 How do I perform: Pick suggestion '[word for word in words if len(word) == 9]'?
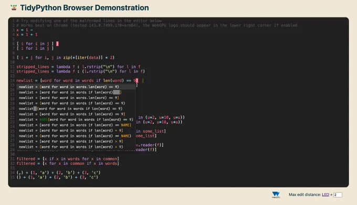coord(76,114)
